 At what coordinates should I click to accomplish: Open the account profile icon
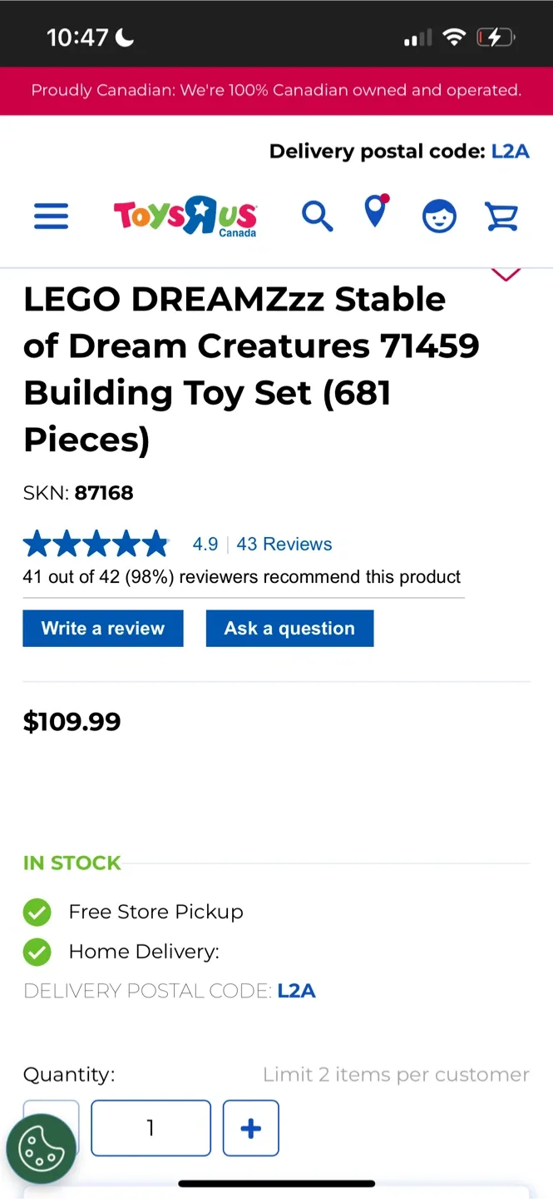click(x=439, y=216)
